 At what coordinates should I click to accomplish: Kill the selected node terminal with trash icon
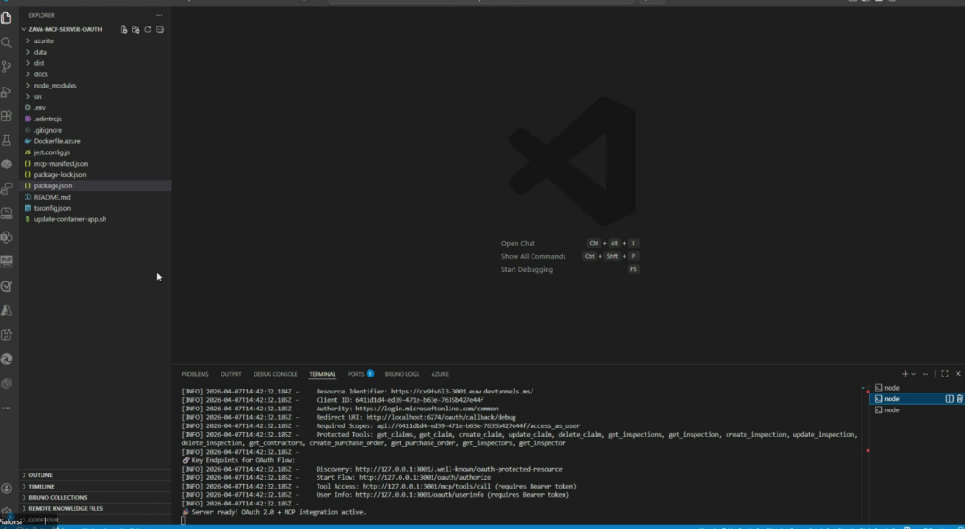(x=959, y=399)
